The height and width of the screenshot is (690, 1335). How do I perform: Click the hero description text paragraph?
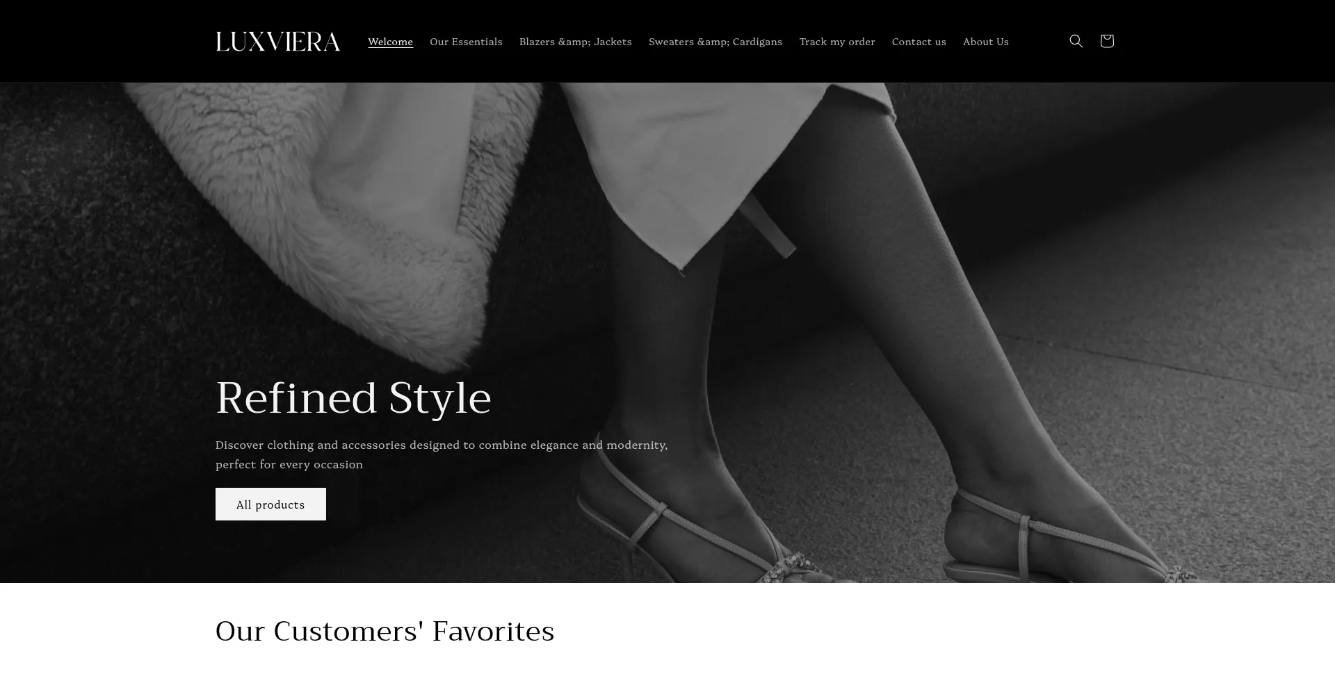442,454
